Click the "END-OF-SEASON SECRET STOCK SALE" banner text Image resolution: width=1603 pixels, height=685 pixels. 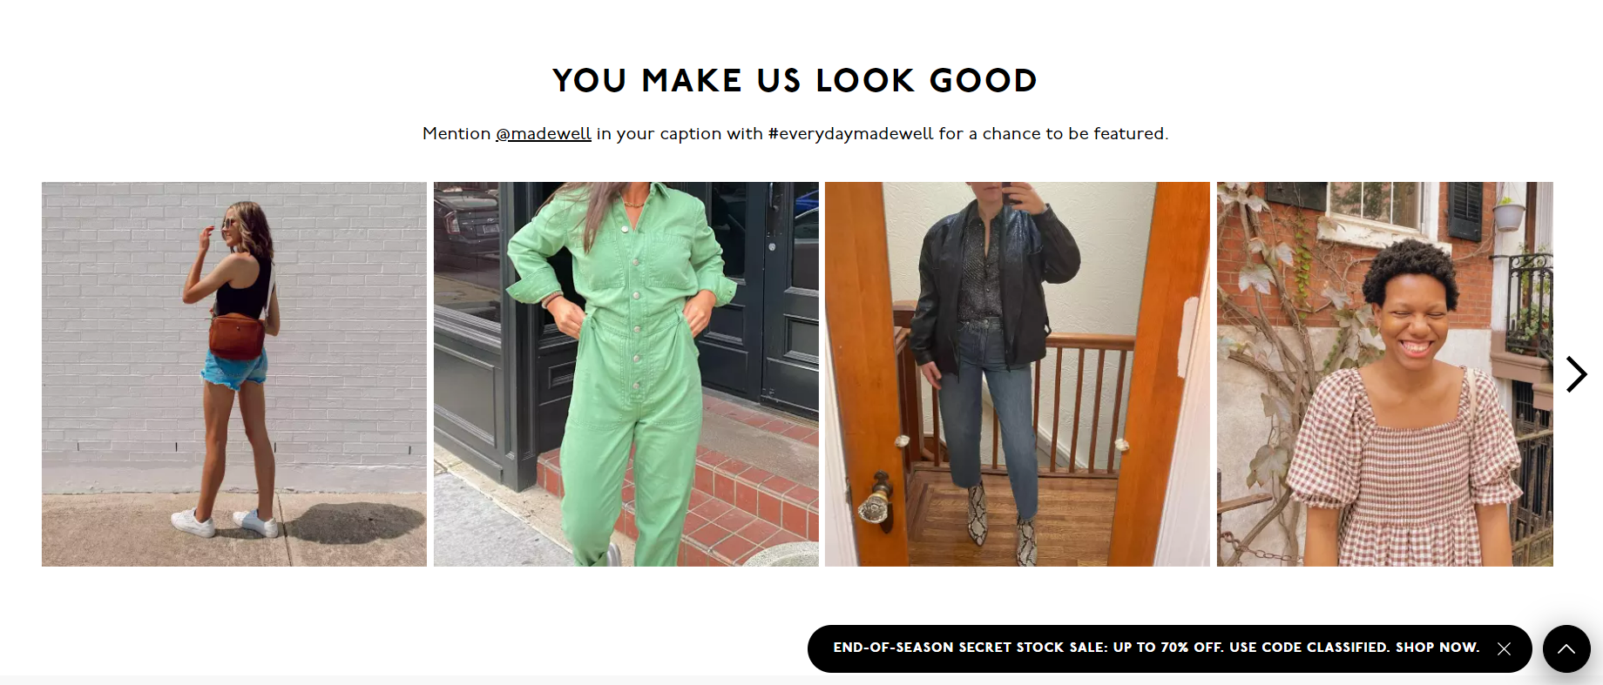[x=971, y=648]
